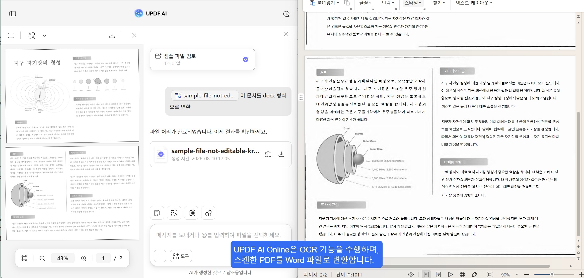The image size is (584, 278).
Task: Click the full screen focus icon
Action: point(490,274)
